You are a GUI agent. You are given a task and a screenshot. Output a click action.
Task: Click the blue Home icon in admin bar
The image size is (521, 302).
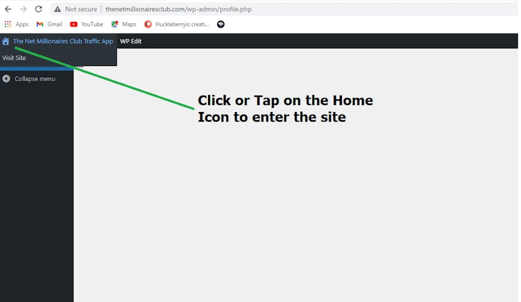[x=6, y=42]
